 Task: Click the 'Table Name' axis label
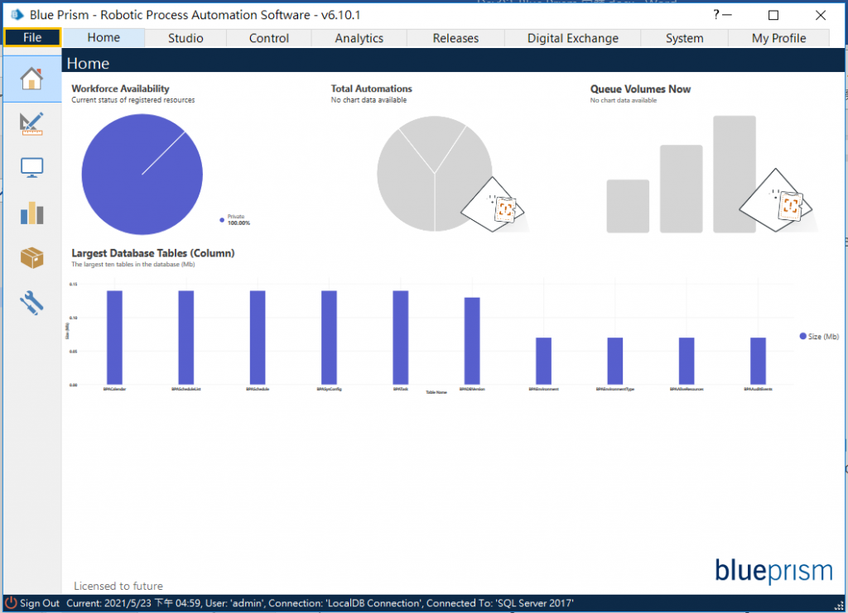(x=436, y=392)
